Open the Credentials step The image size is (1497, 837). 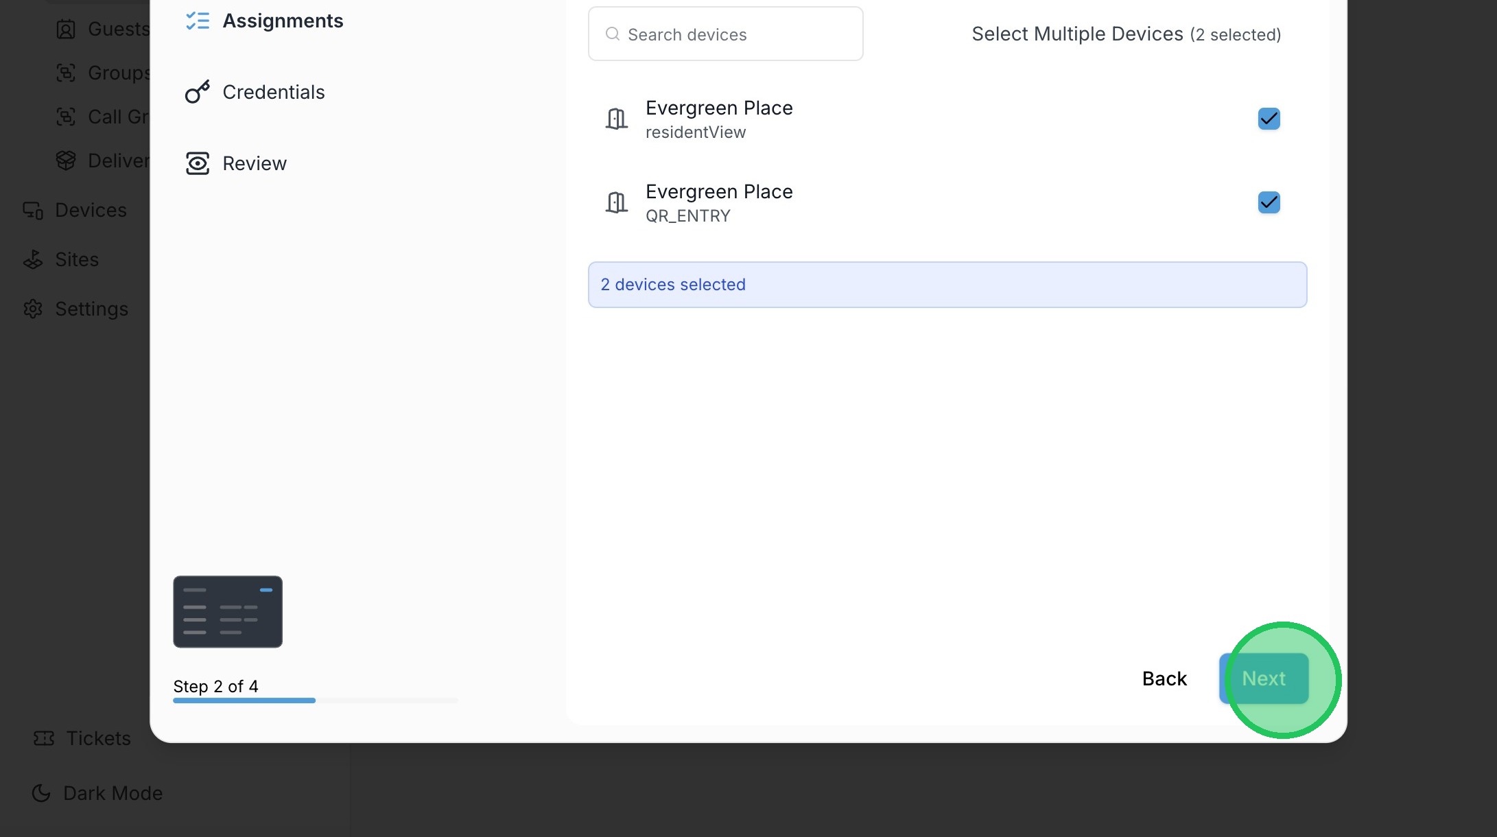[273, 92]
